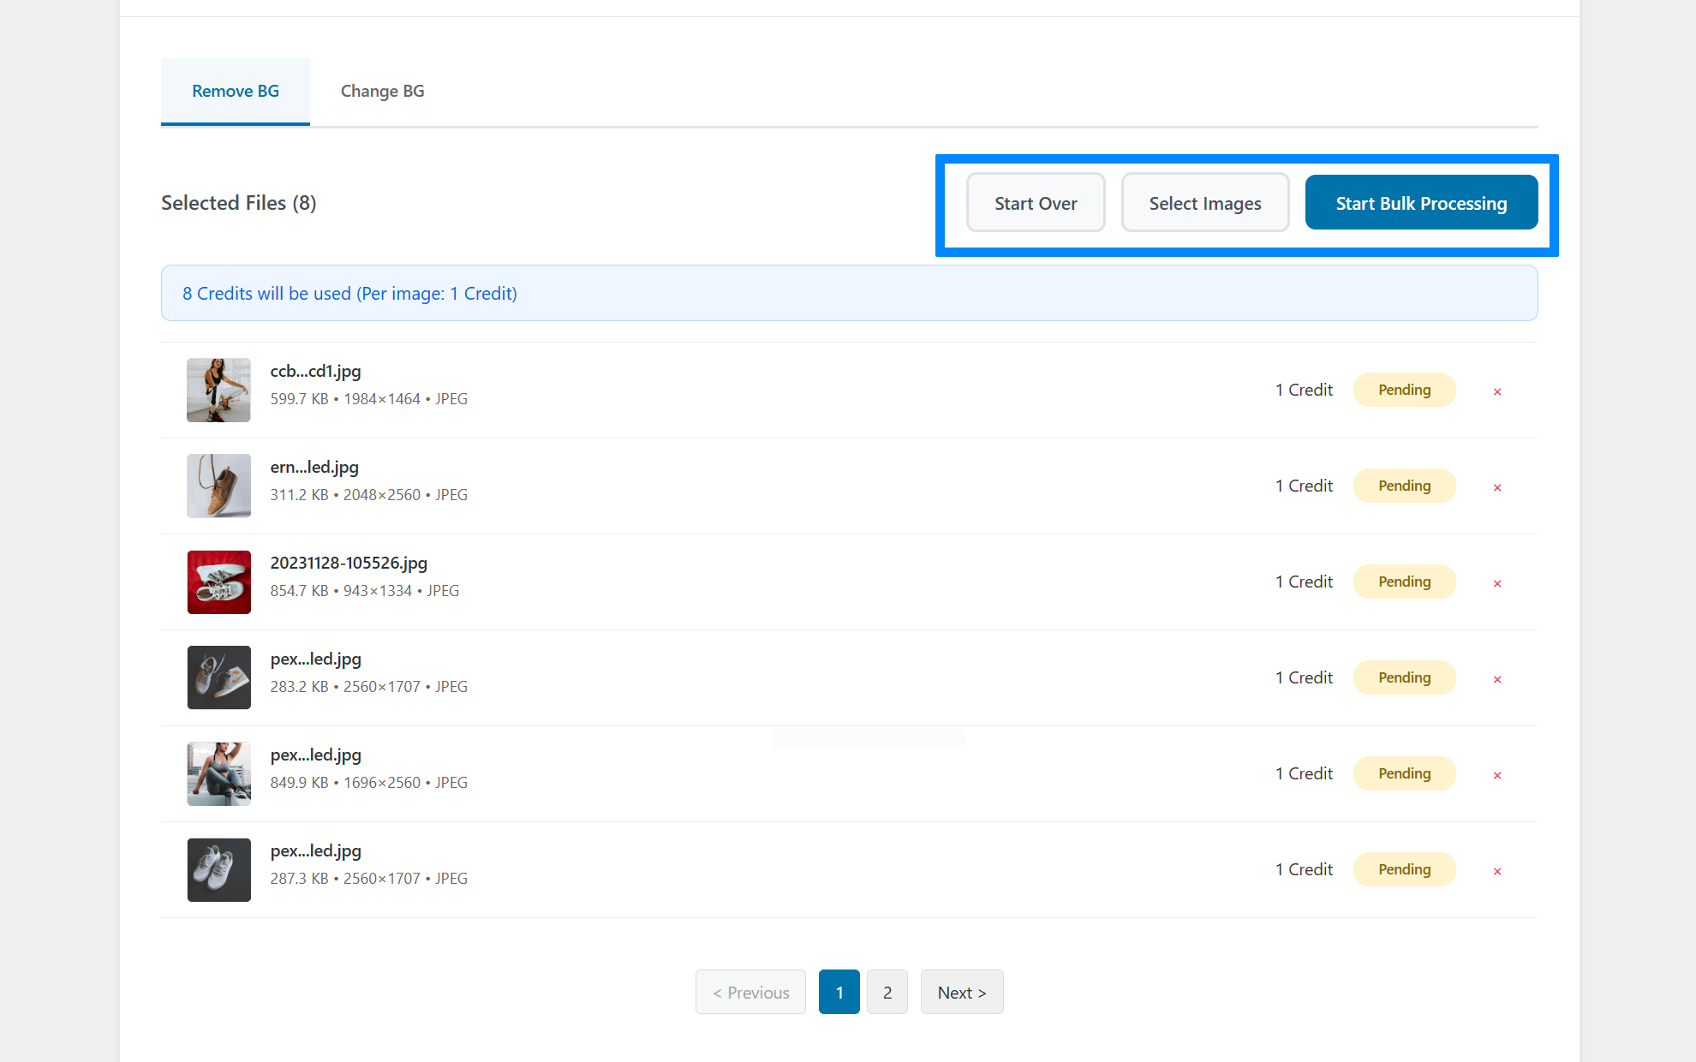Screen dimensions: 1696x1062
Task: Open the red background sneakers thumbnail
Action: pyautogui.click(x=218, y=582)
